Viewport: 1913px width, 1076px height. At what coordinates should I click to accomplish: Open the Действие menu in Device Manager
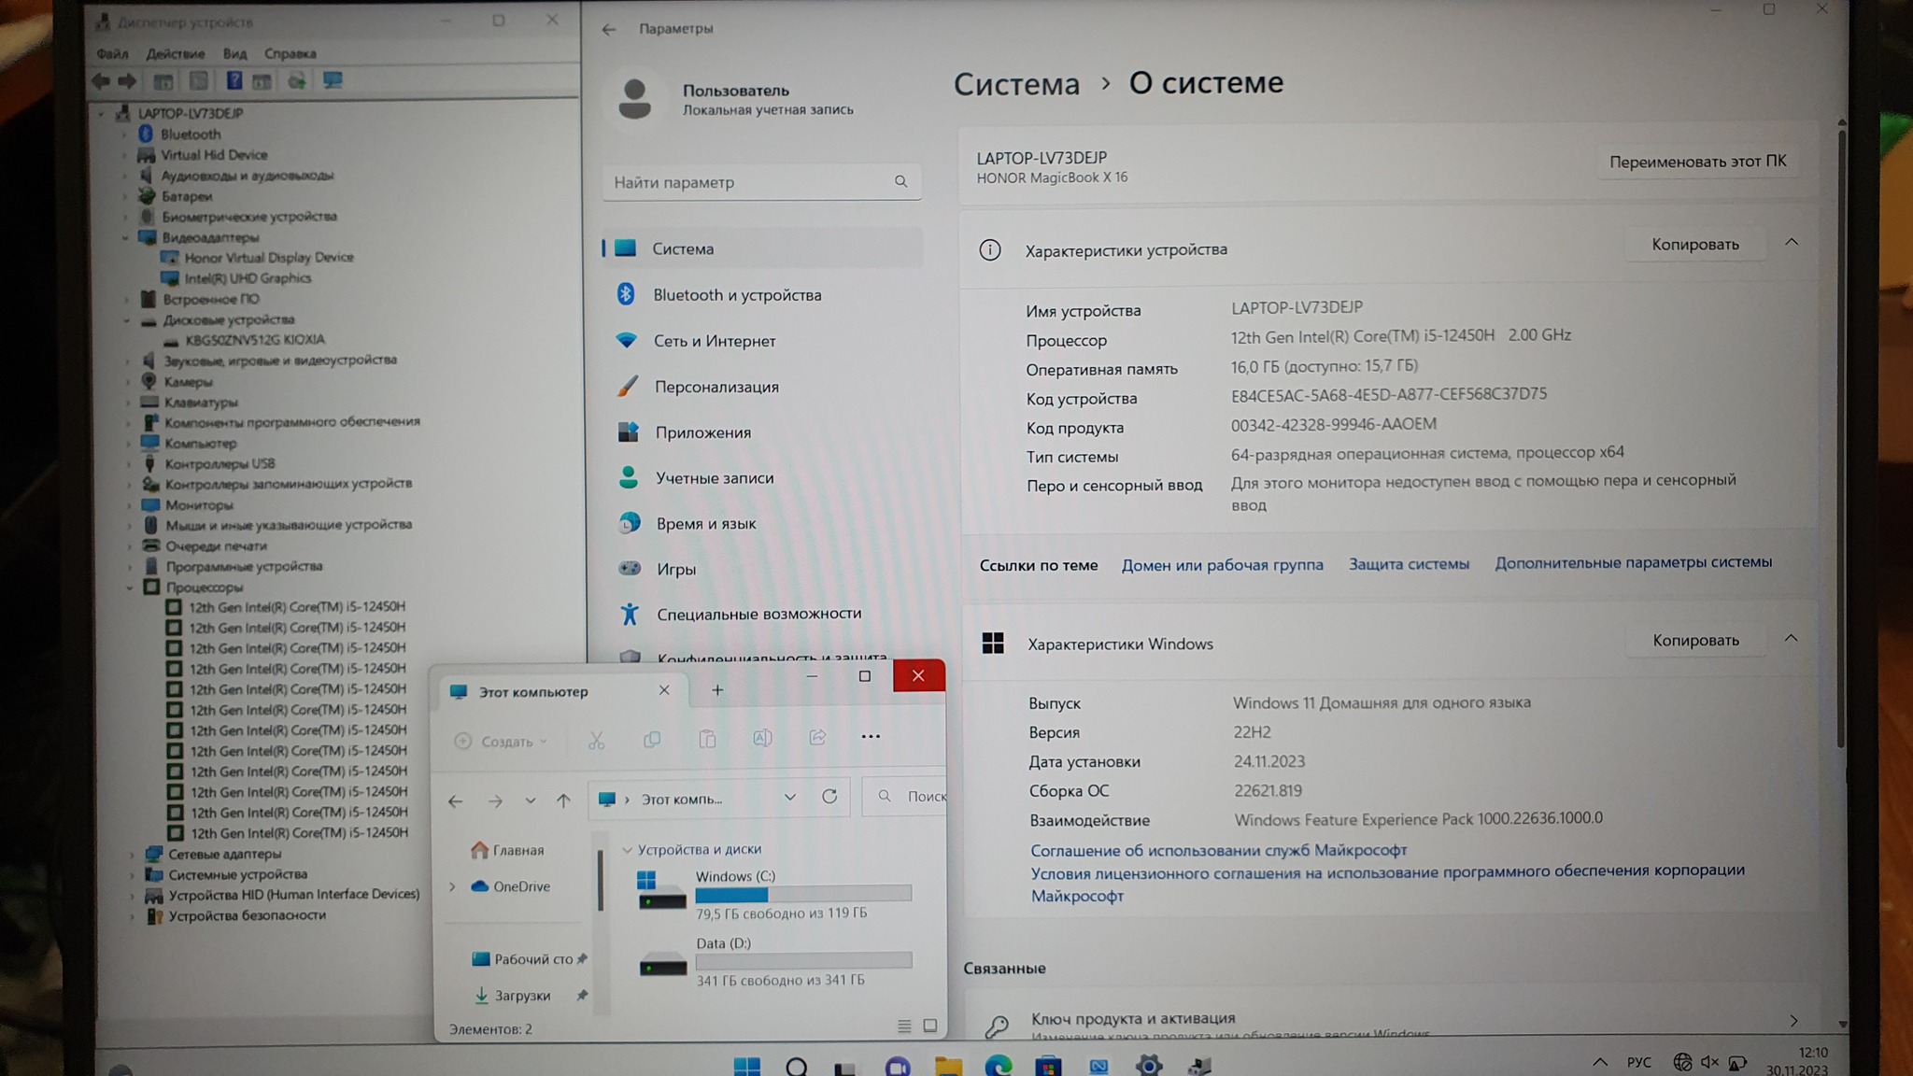coord(175,54)
